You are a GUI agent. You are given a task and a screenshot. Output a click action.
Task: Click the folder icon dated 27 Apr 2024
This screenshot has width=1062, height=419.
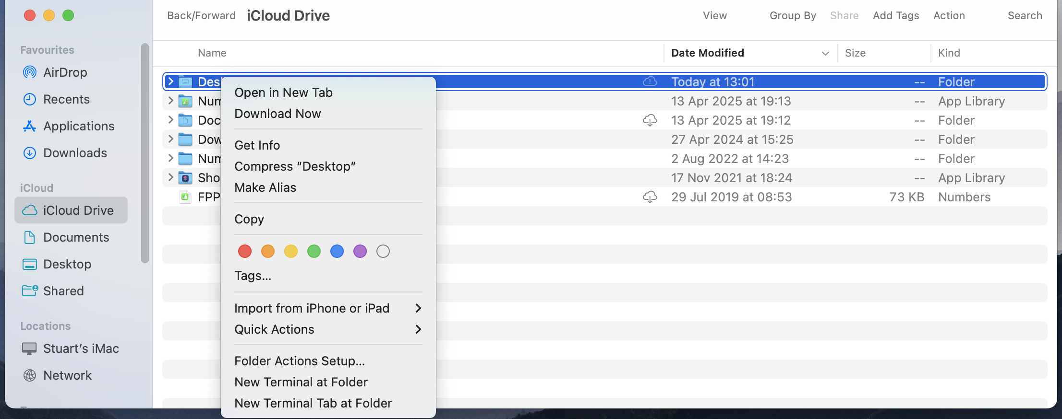[x=185, y=140]
